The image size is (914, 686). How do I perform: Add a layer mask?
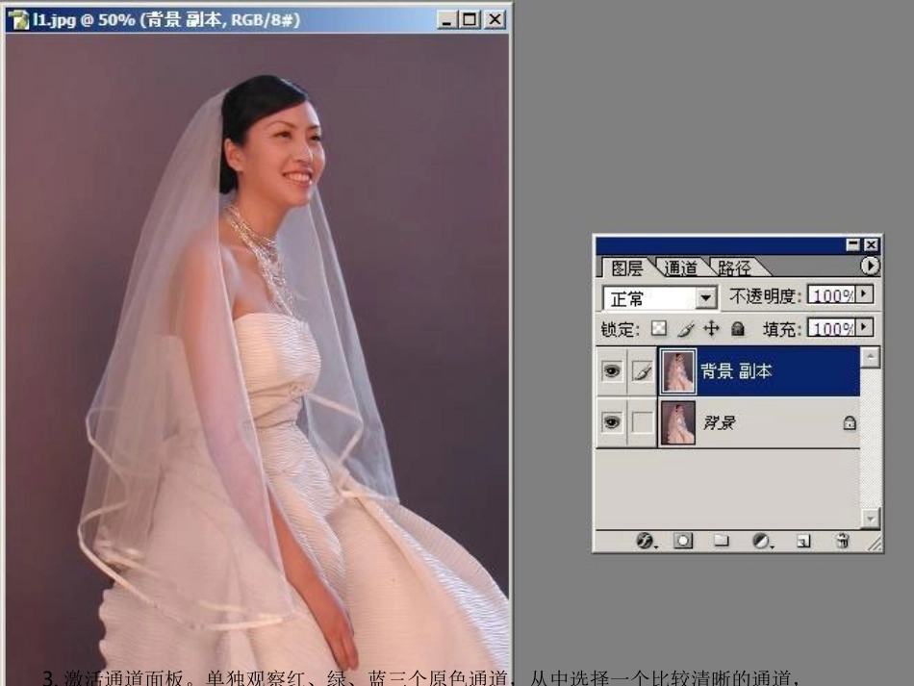pos(683,541)
